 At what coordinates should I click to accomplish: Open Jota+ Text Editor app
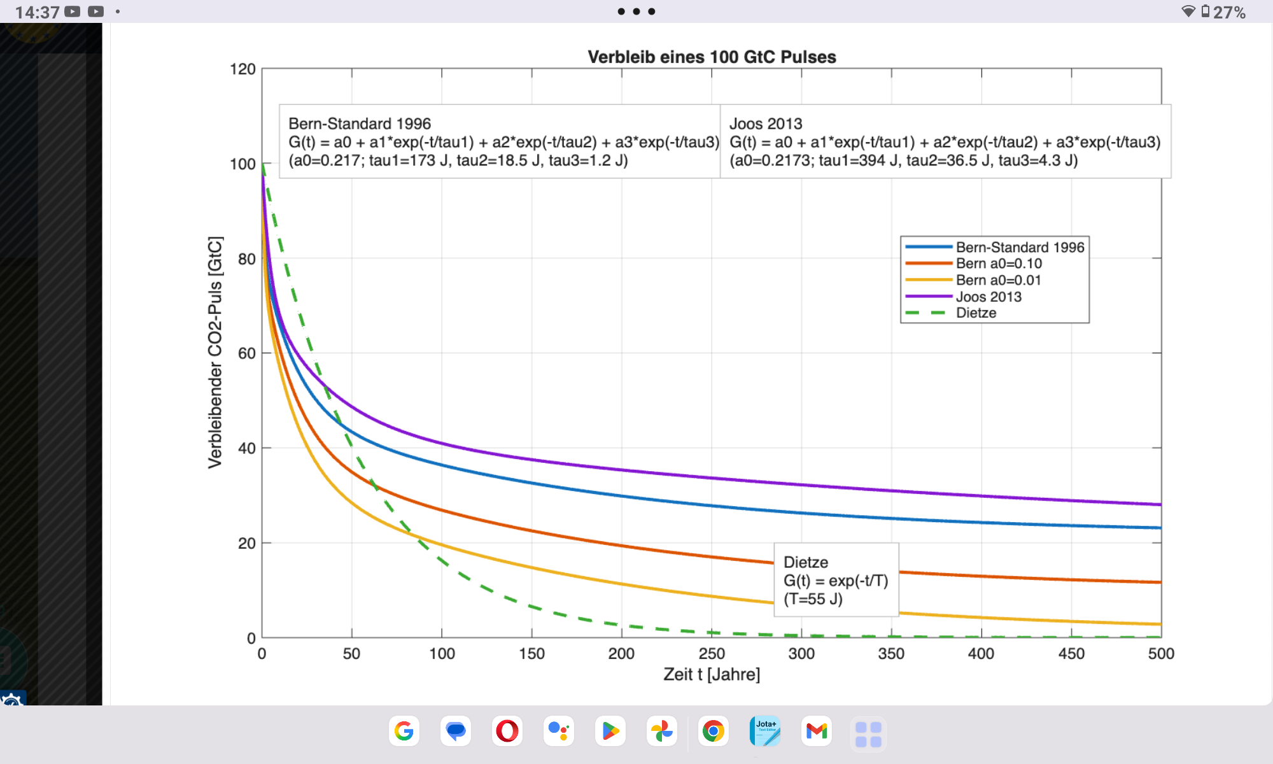pyautogui.click(x=765, y=731)
